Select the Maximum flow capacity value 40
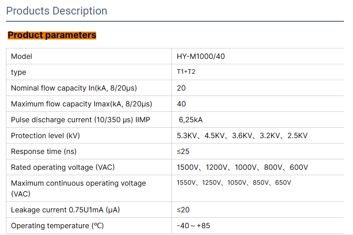353x235 pixels. pyautogui.click(x=181, y=104)
